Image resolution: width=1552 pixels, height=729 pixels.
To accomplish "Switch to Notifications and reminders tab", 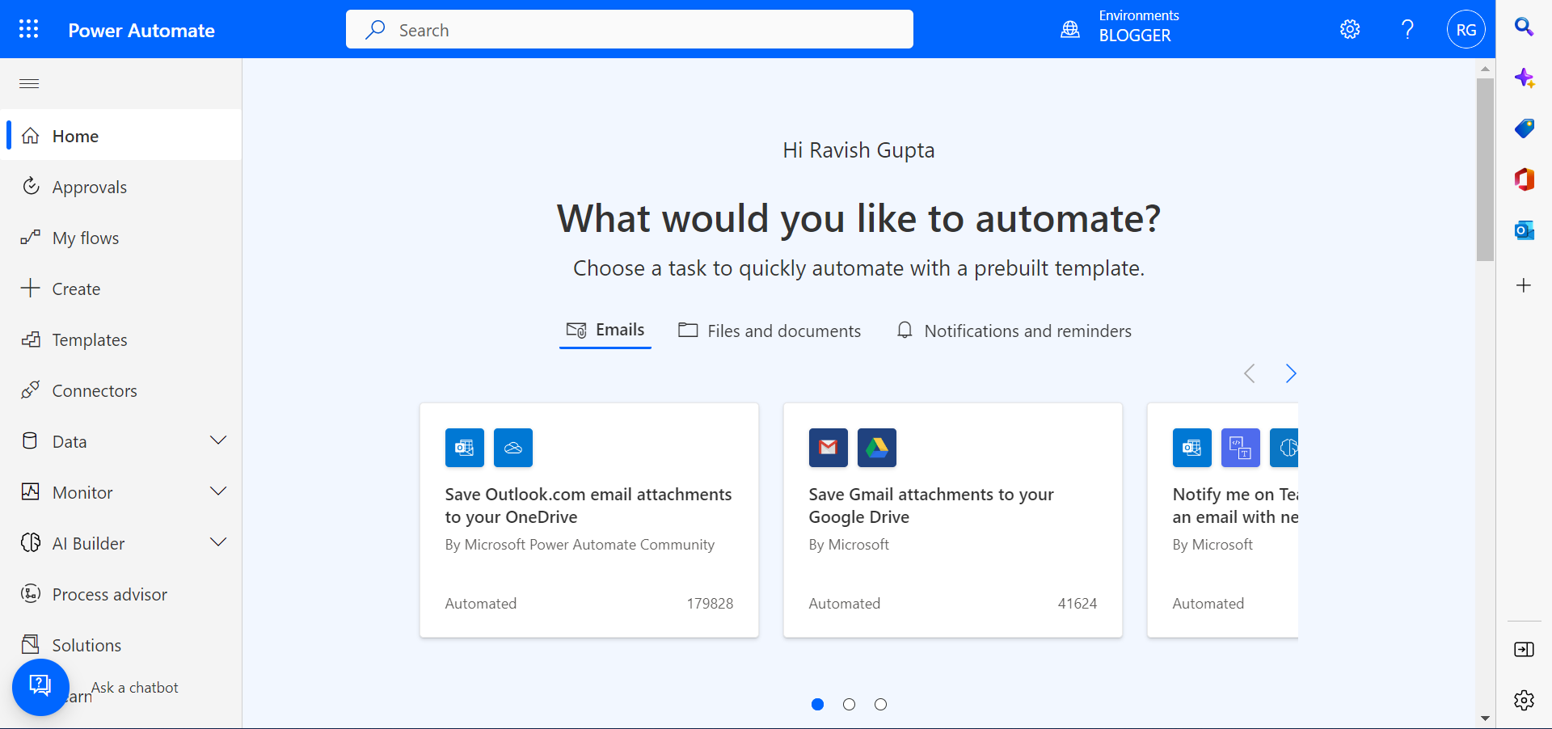I will (1014, 331).
